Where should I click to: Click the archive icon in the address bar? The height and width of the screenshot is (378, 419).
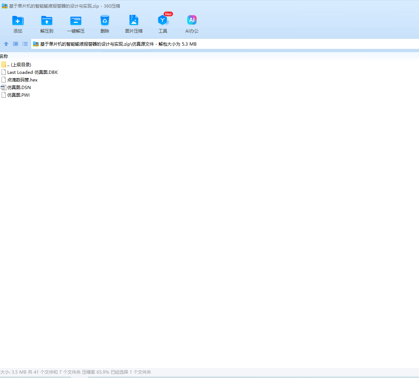pos(36,44)
